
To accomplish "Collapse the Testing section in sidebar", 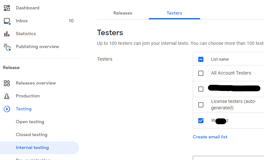I will pos(24,109).
